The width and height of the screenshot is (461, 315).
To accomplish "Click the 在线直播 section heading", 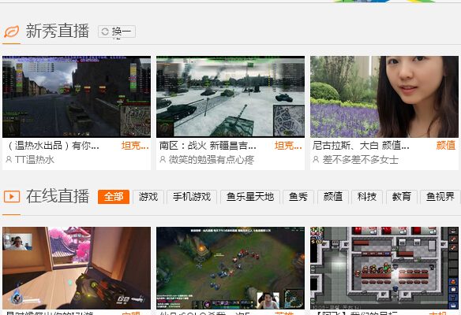I will [58, 196].
